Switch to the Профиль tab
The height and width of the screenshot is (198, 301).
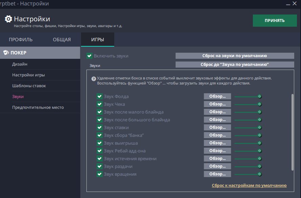21,40
